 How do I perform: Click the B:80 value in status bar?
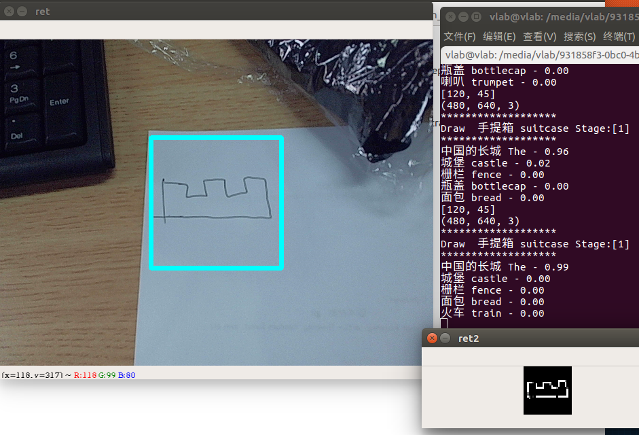click(x=127, y=375)
